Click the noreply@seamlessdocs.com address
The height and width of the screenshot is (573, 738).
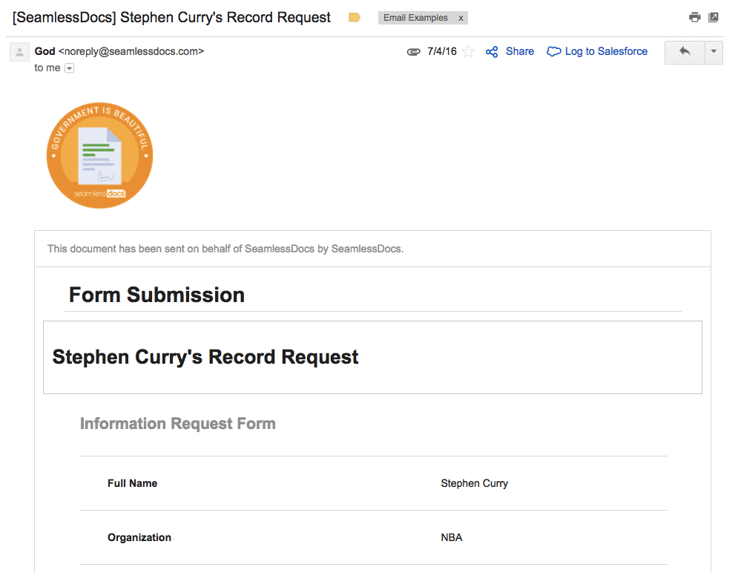pyautogui.click(x=131, y=51)
